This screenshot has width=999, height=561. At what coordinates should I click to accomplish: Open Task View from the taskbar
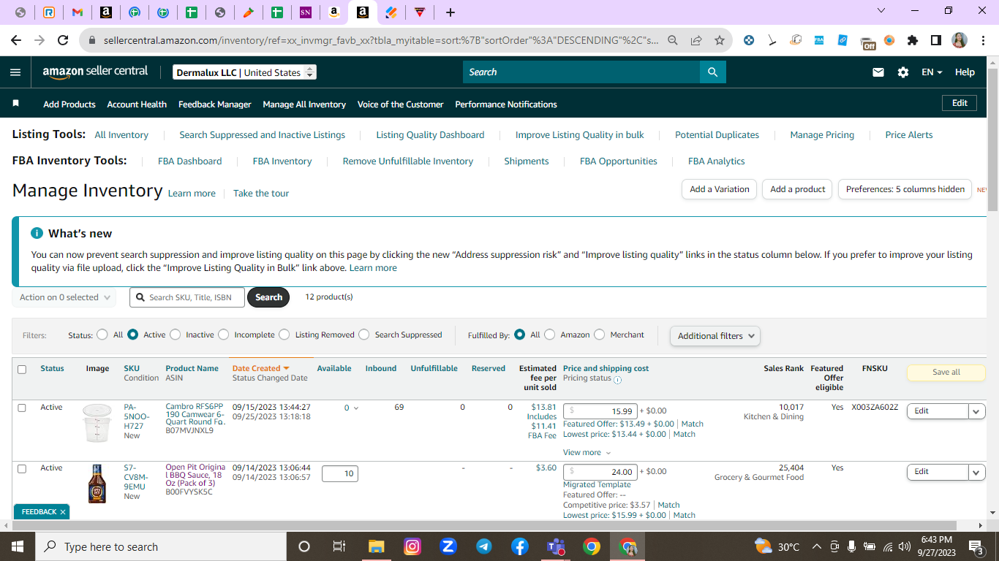pyautogui.click(x=339, y=546)
